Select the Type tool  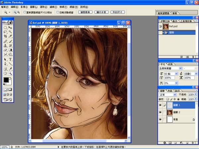click(10, 59)
